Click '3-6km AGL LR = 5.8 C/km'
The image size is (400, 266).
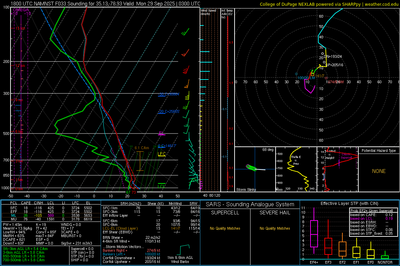(x=24, y=252)
